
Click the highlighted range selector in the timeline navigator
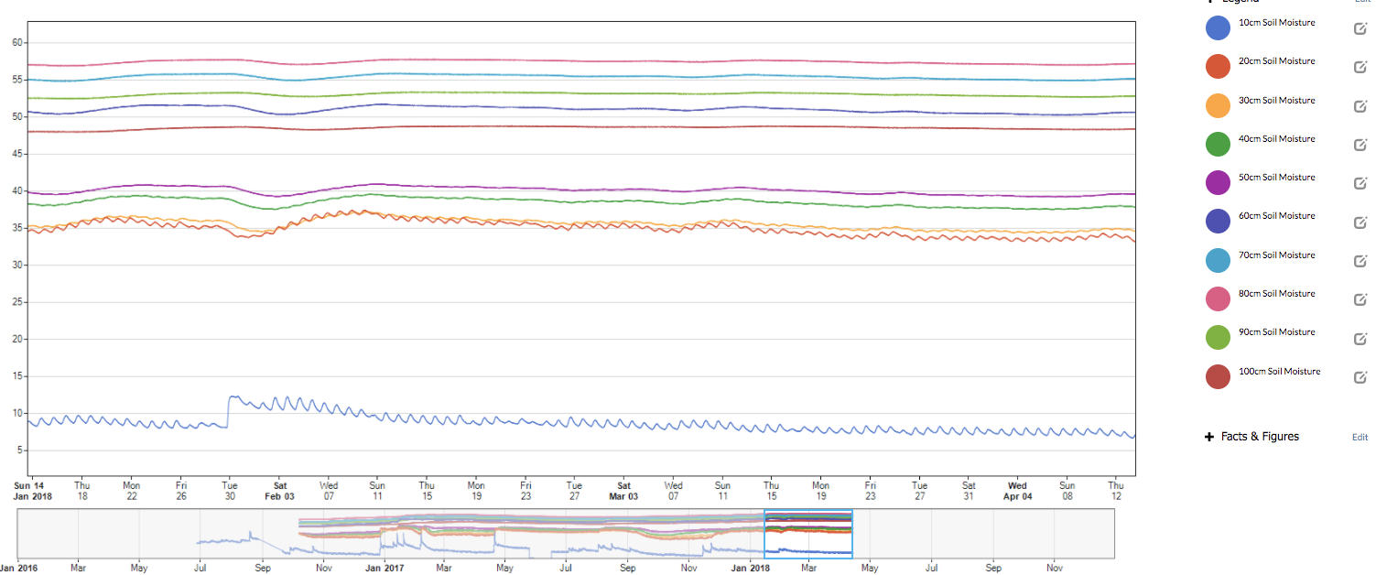[x=807, y=532]
